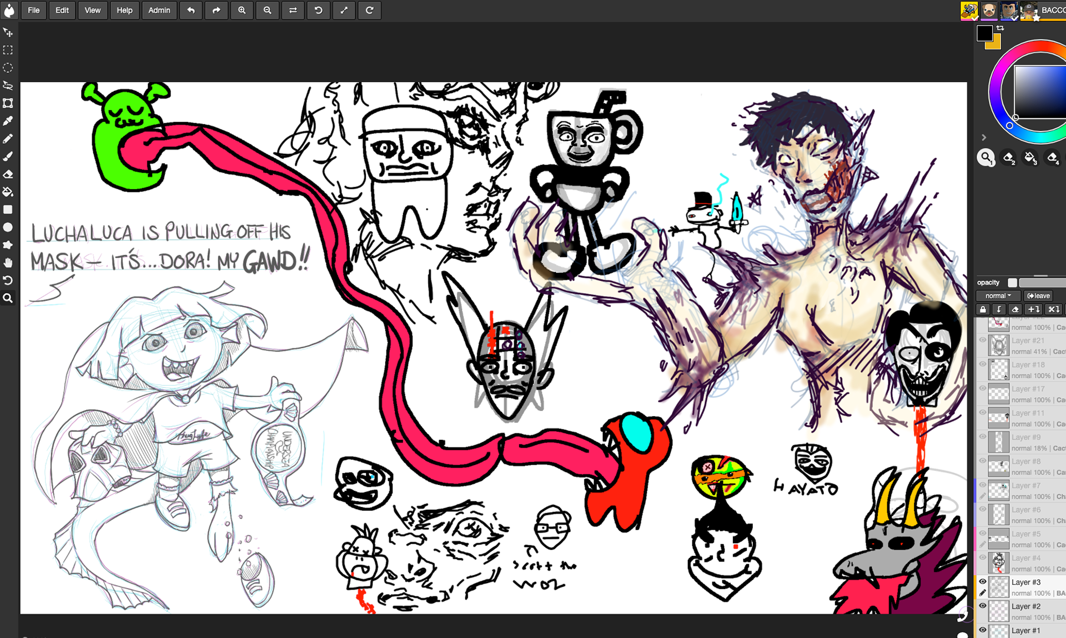Click the redo arrow in top bar
Screen dimensions: 1066x638
pos(217,10)
